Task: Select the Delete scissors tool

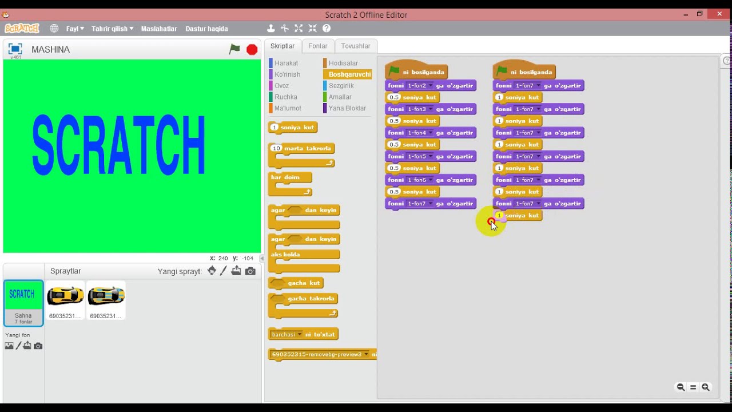Action: pyautogui.click(x=285, y=28)
